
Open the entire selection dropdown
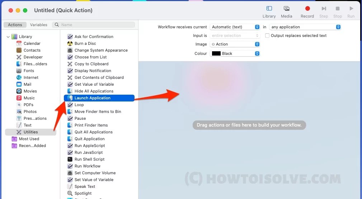235,35
